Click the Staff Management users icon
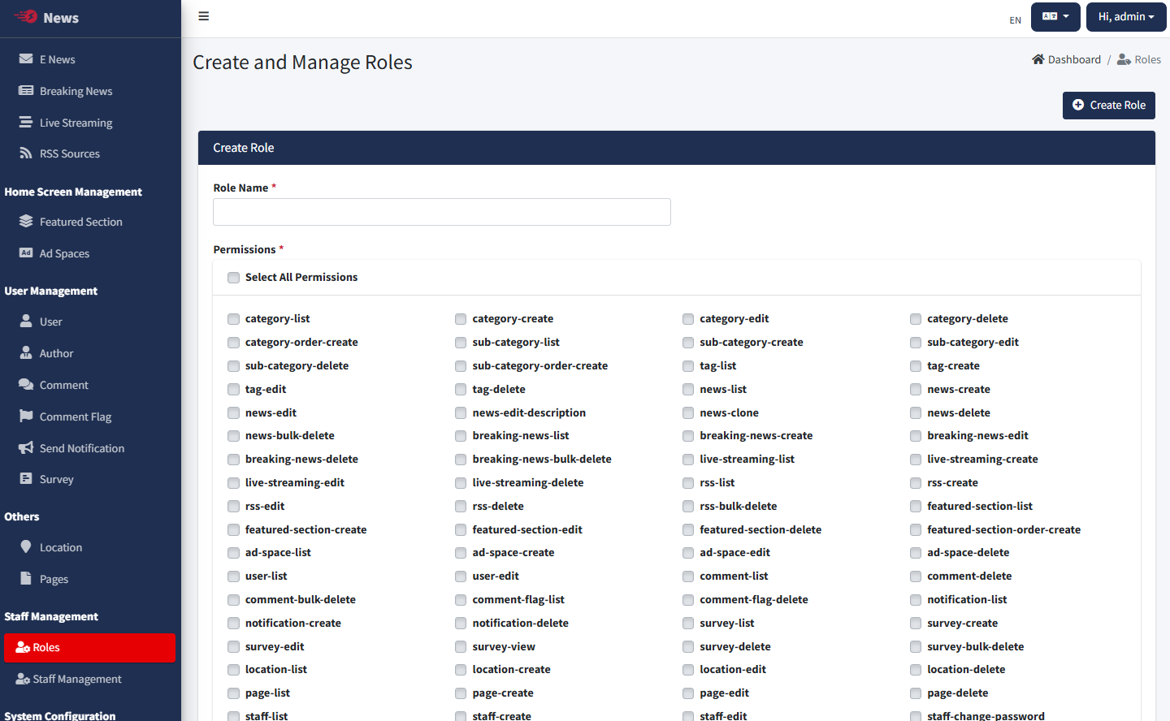The width and height of the screenshot is (1170, 721). point(23,679)
